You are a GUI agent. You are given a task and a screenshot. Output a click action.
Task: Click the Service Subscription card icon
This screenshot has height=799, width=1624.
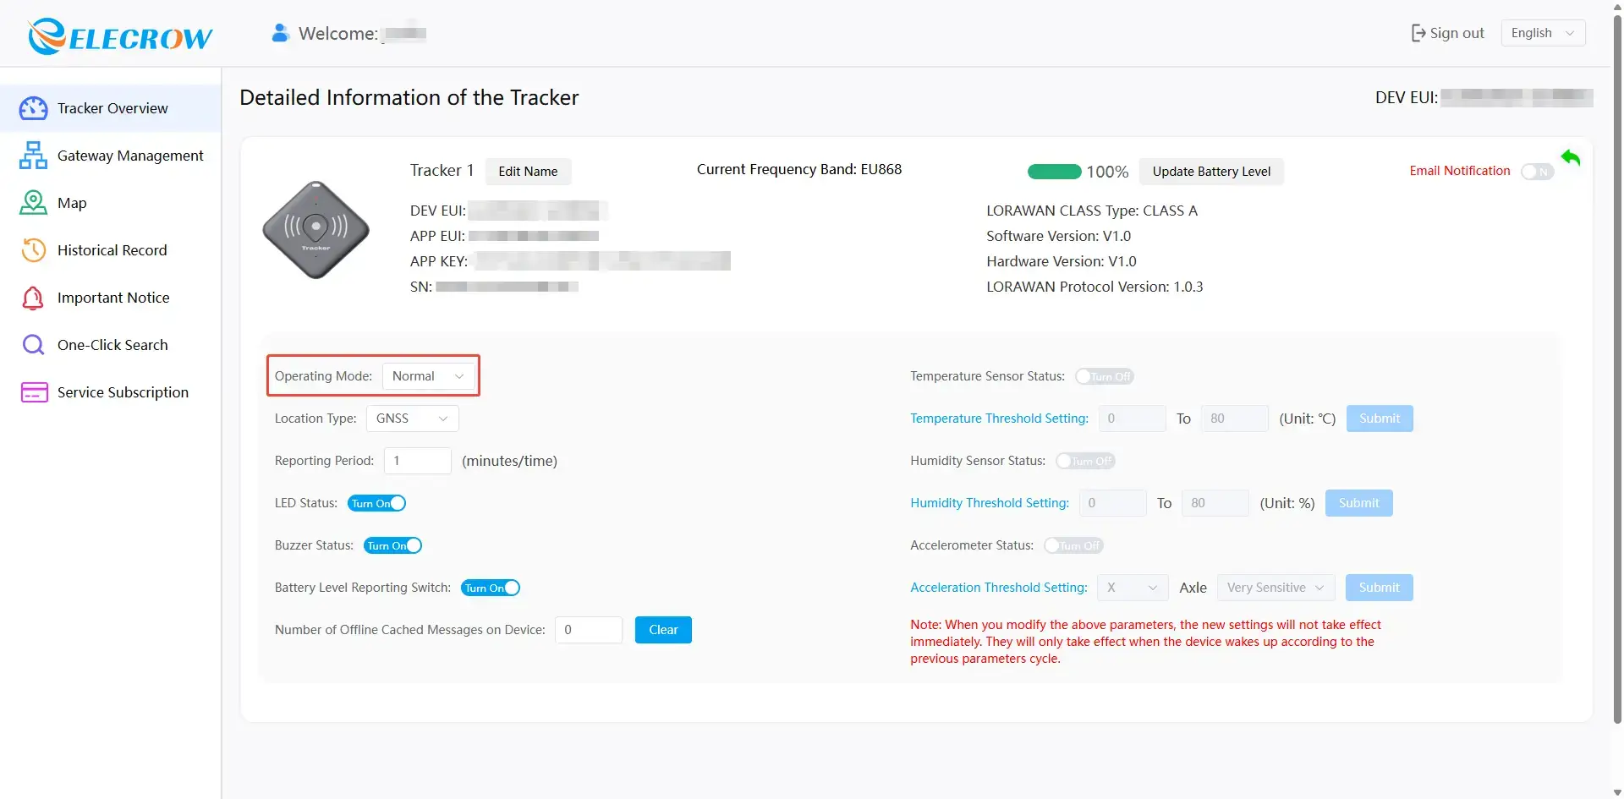34,392
